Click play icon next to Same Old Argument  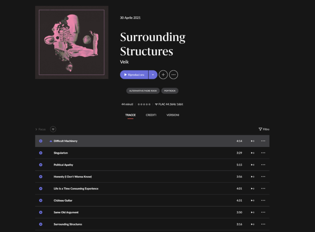click(41, 212)
